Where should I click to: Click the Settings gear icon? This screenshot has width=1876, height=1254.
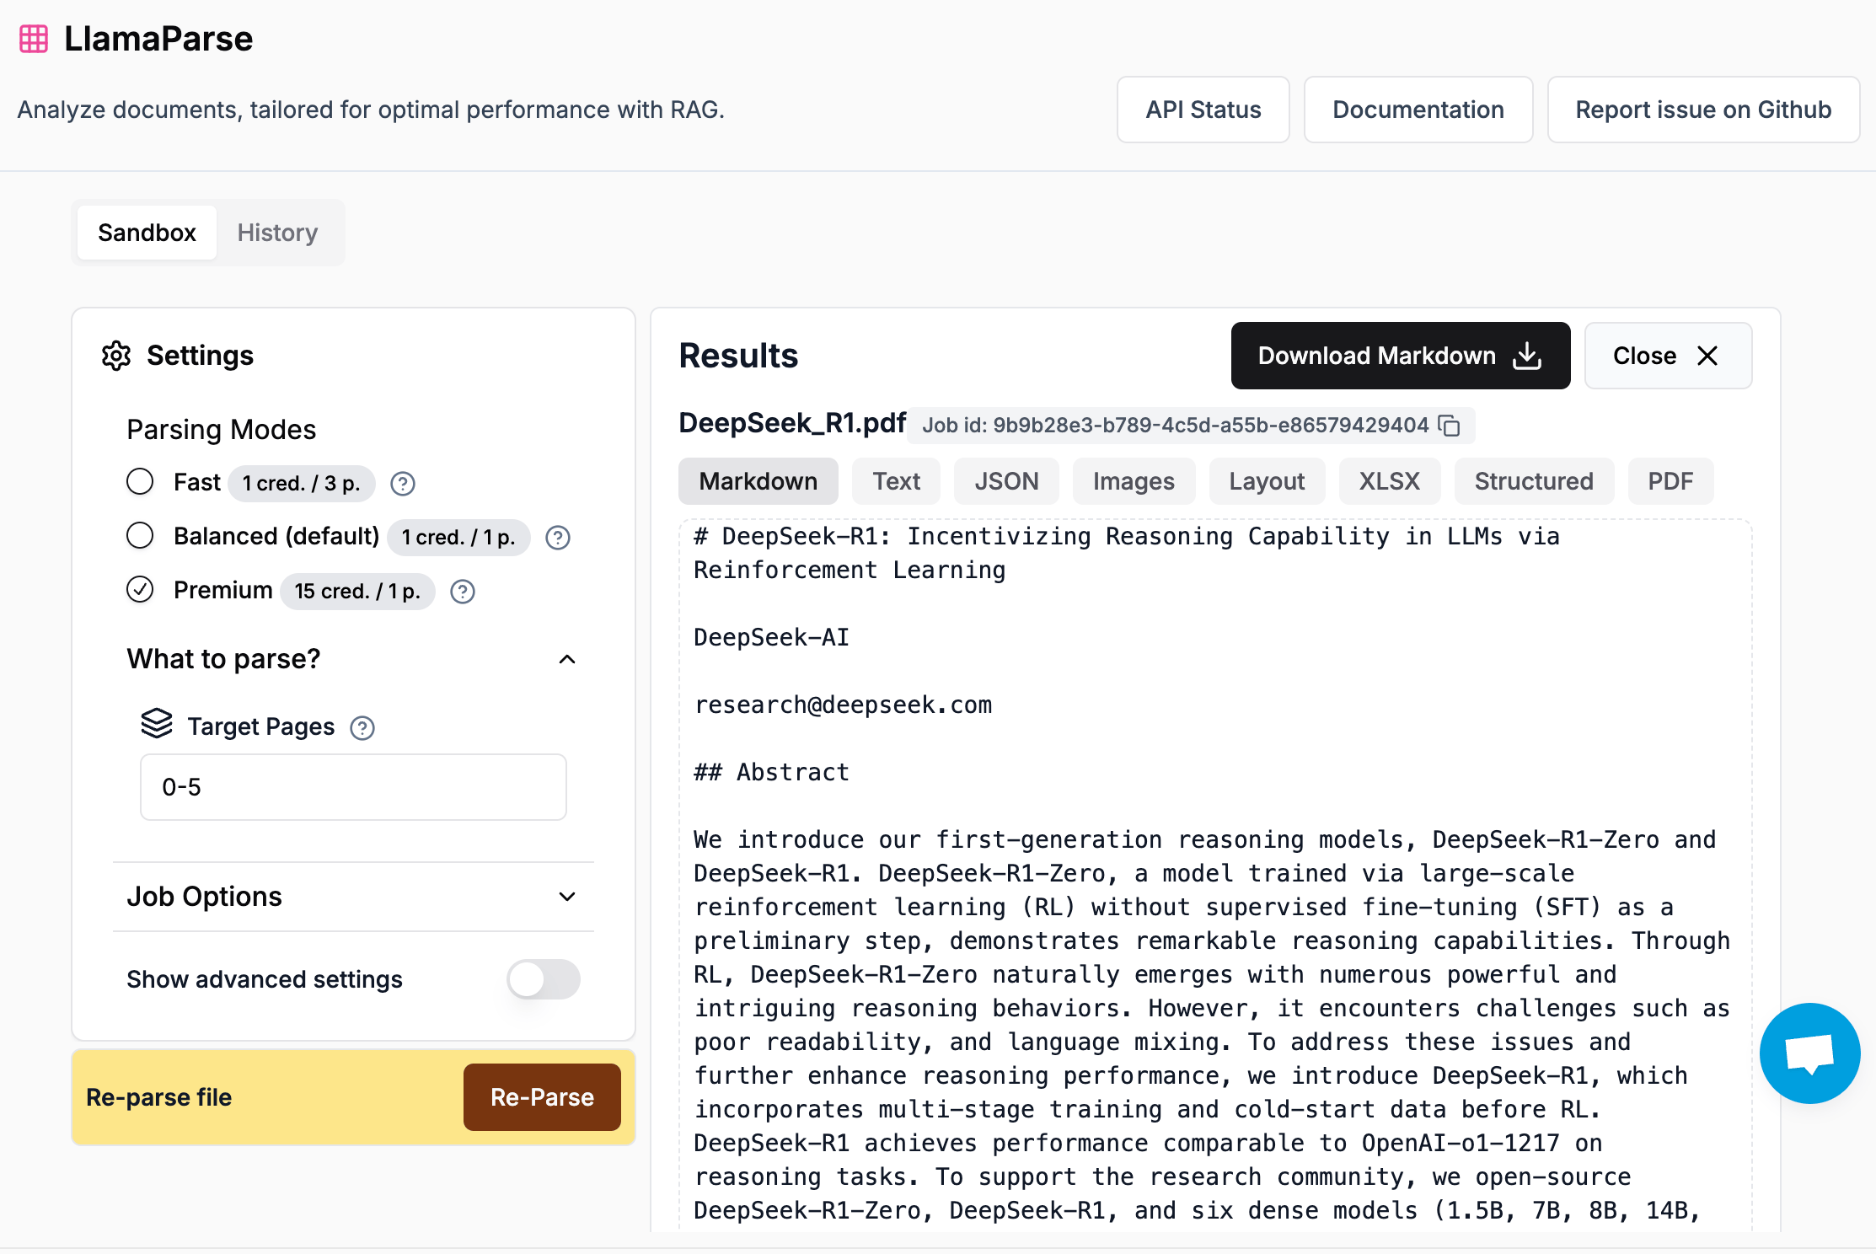[x=116, y=356]
